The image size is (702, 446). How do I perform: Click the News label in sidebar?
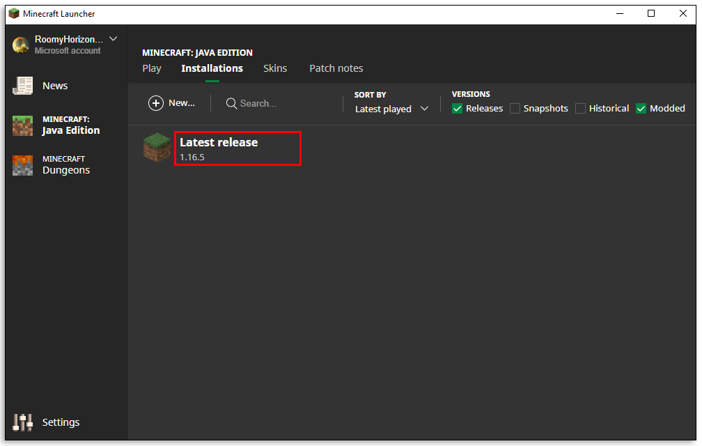coord(55,86)
